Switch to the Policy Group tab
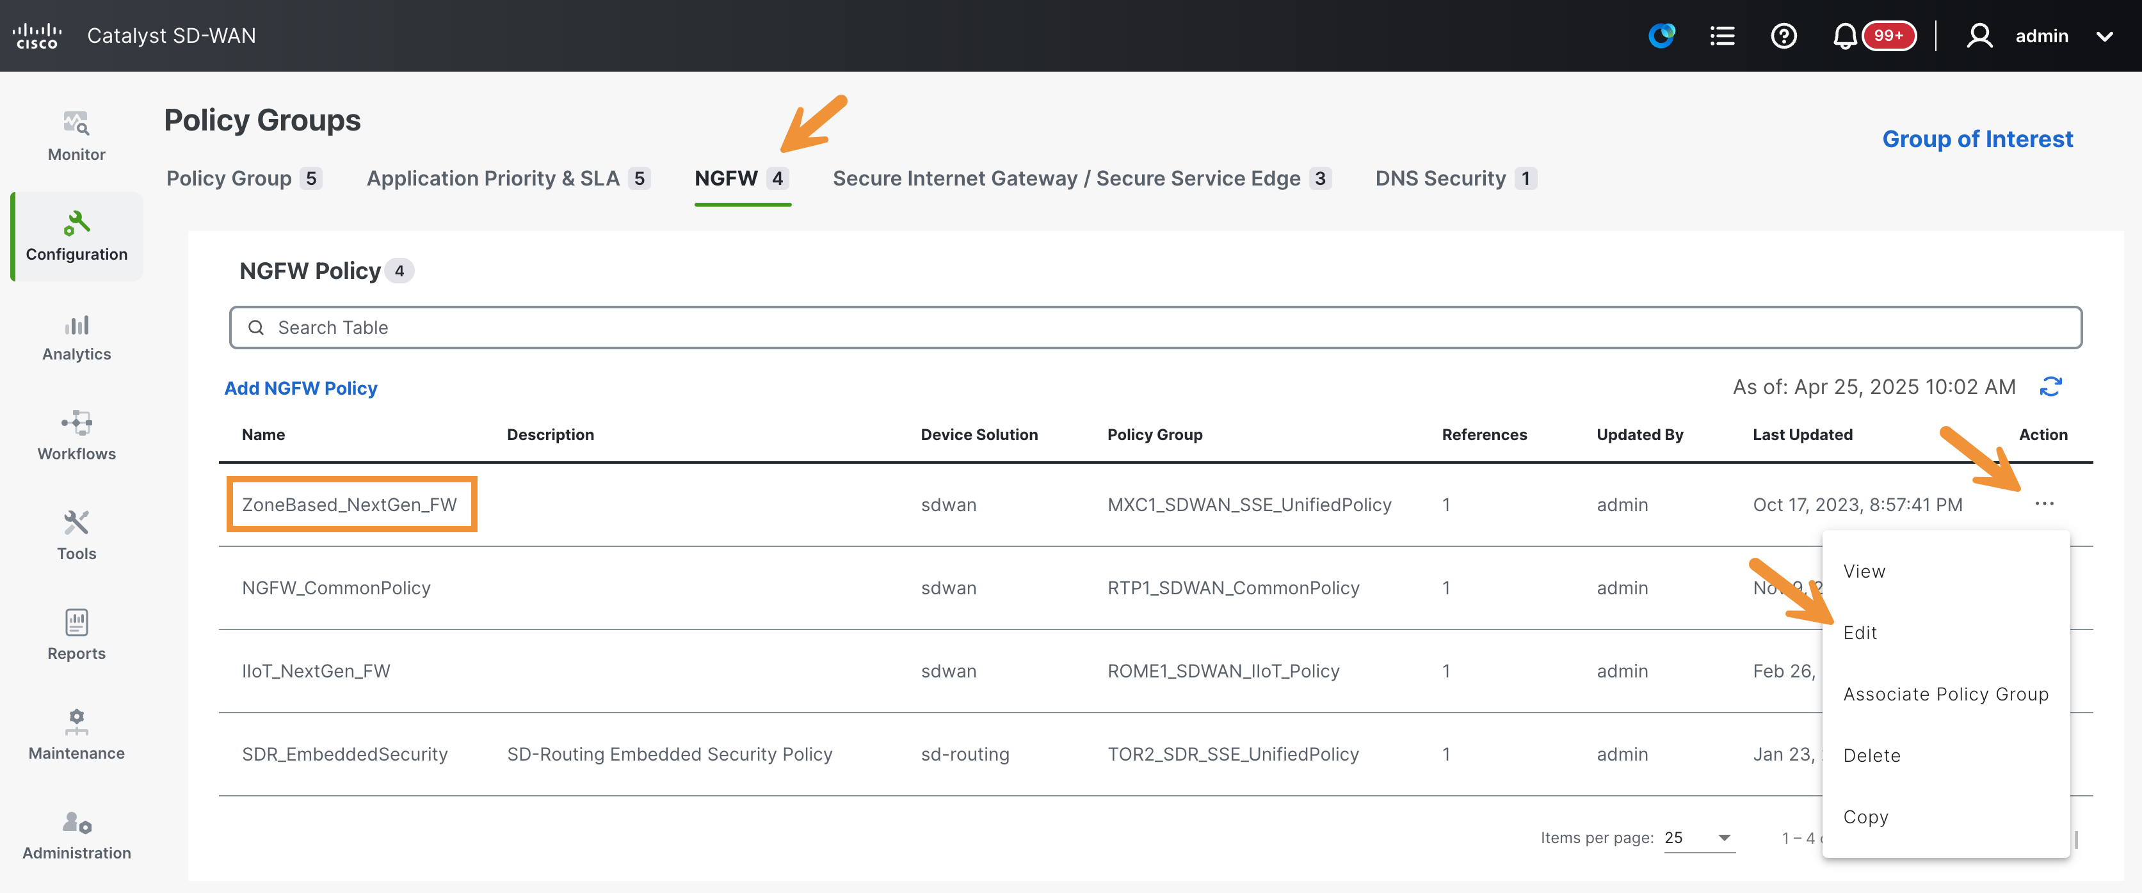This screenshot has width=2142, height=893. click(244, 178)
